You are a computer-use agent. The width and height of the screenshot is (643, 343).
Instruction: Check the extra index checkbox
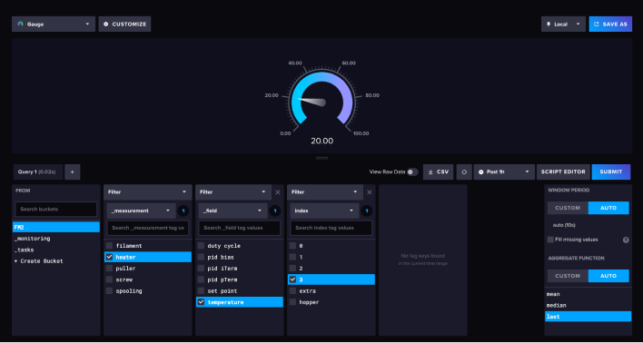292,290
